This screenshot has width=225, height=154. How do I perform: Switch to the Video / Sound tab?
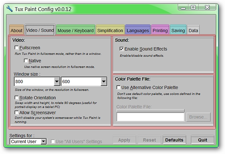coord(40,30)
